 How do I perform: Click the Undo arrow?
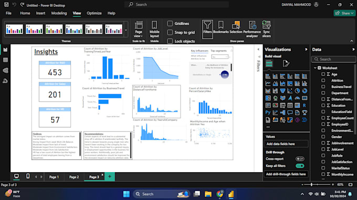point(14,5)
